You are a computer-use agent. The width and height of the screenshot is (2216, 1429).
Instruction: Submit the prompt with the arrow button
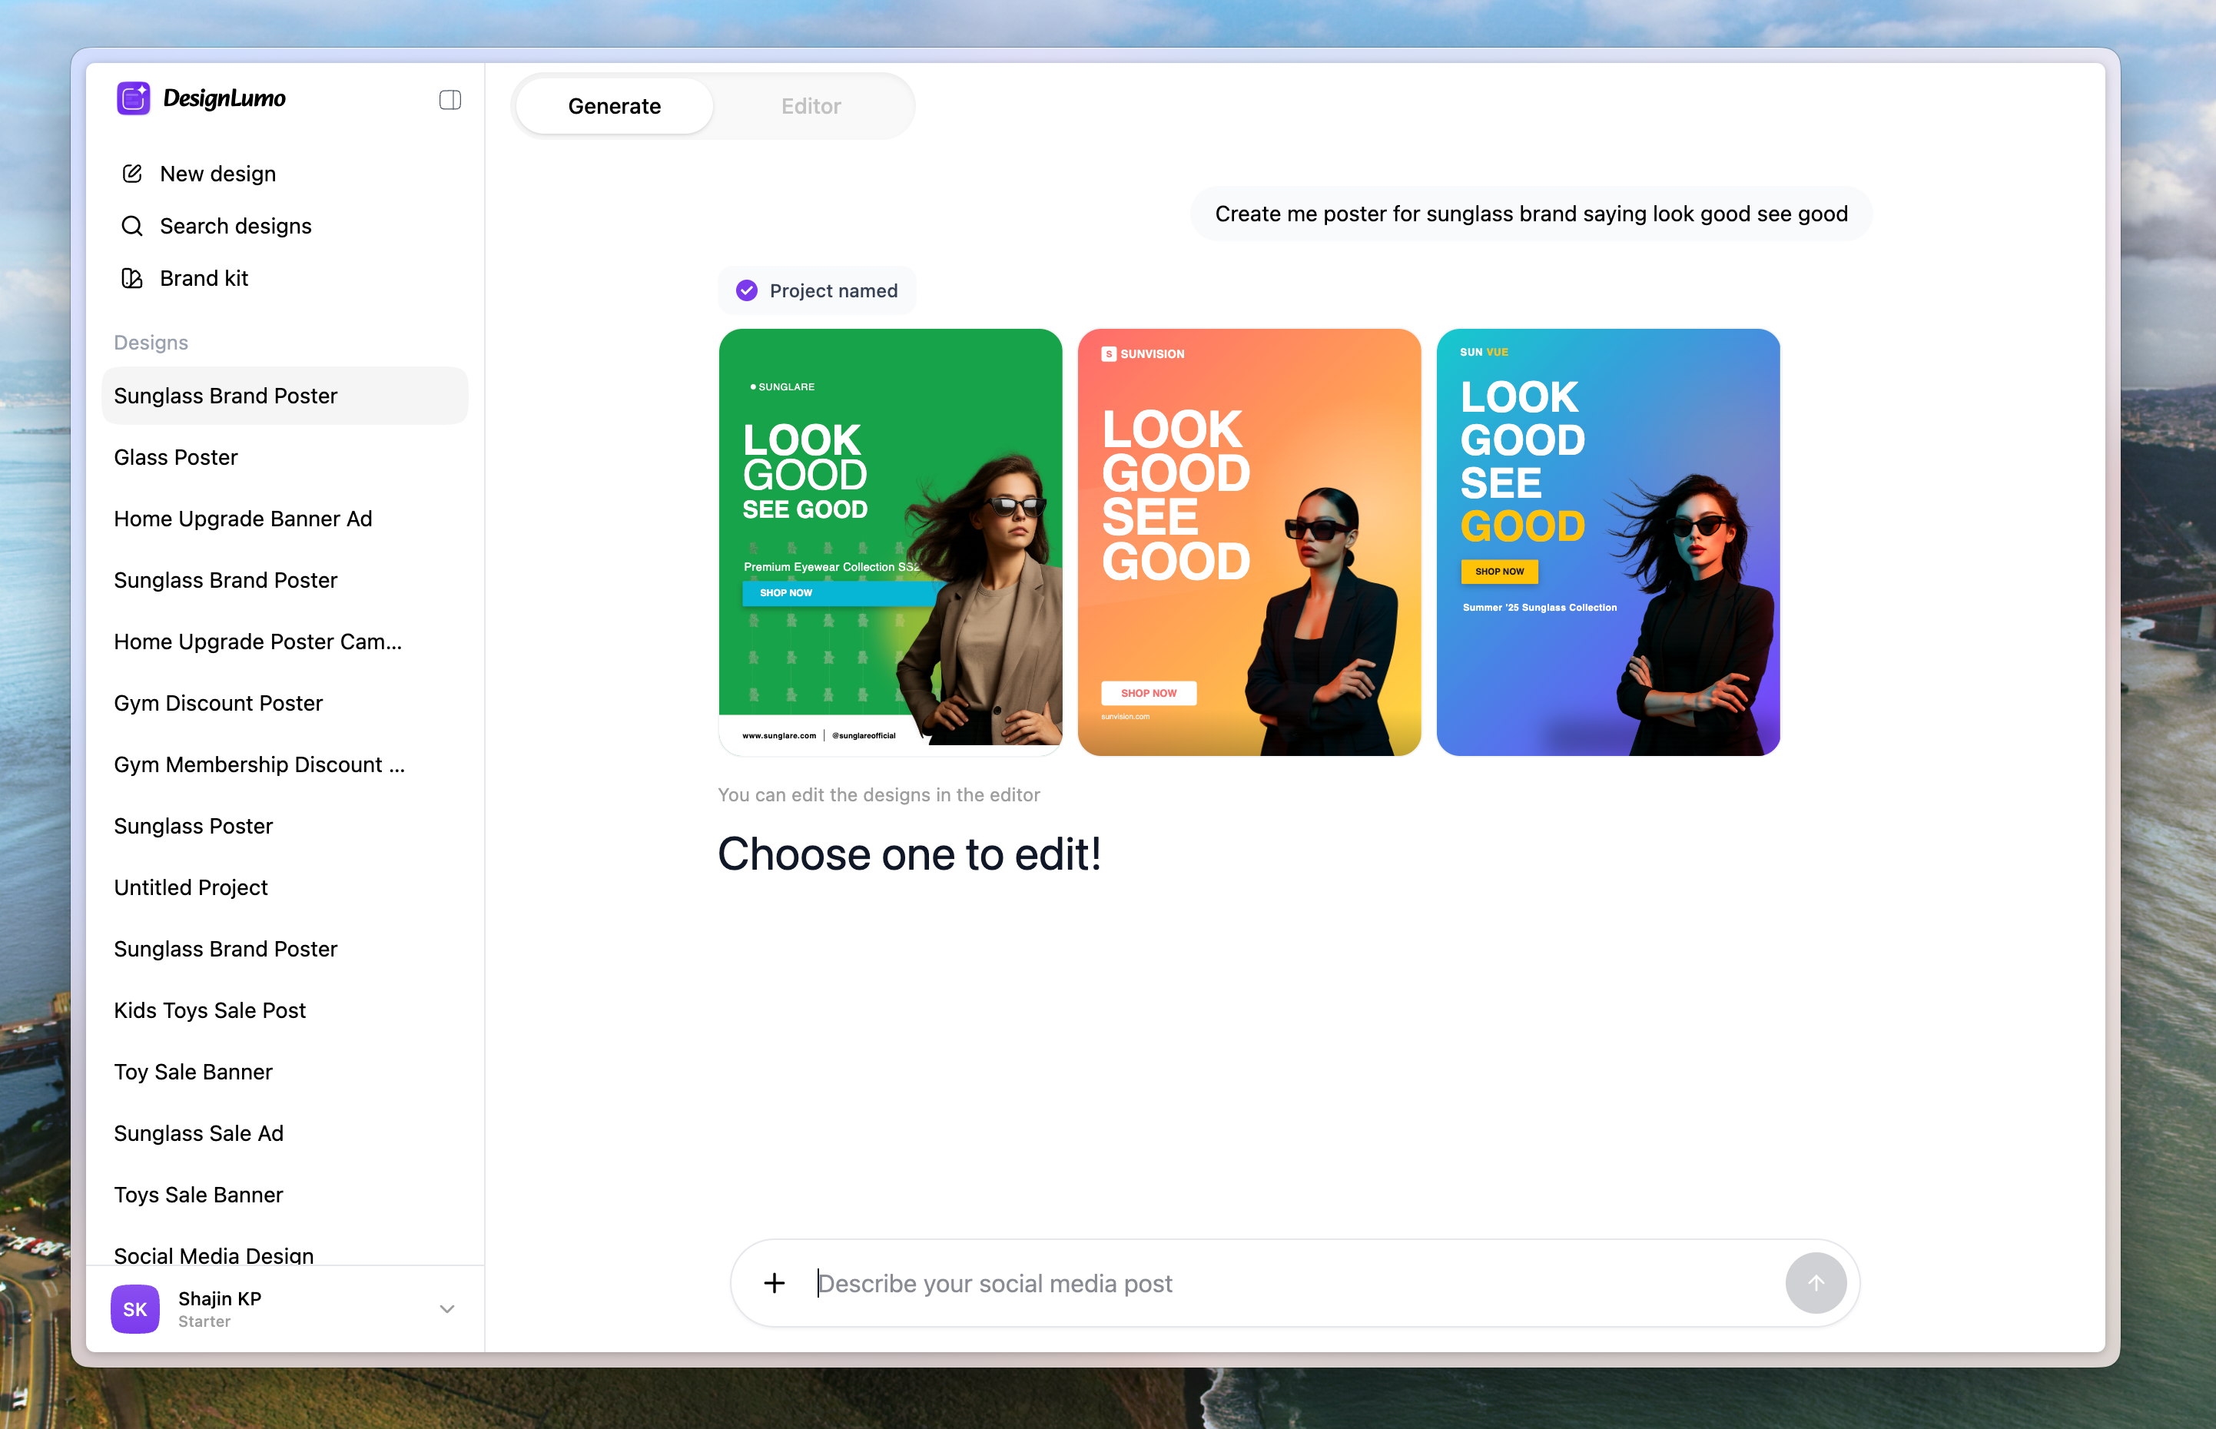1816,1283
